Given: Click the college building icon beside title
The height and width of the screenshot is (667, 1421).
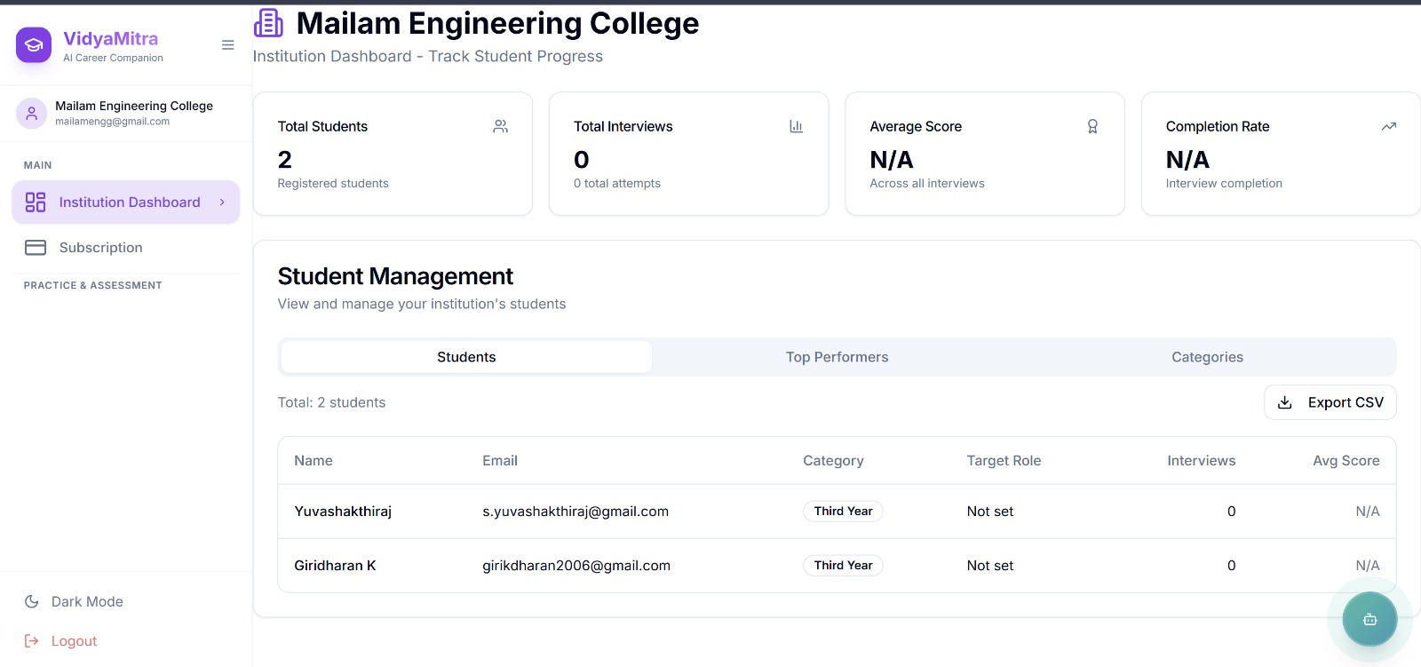Looking at the screenshot, I should click(x=268, y=23).
